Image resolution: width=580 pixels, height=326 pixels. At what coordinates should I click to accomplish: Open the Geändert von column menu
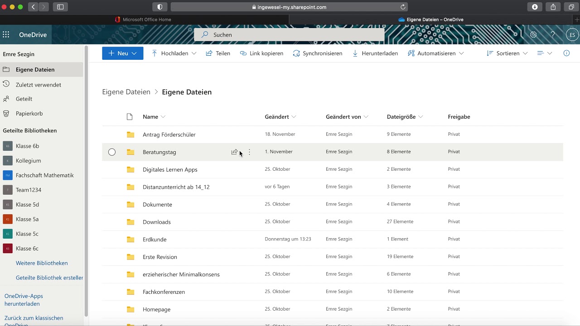(x=347, y=117)
